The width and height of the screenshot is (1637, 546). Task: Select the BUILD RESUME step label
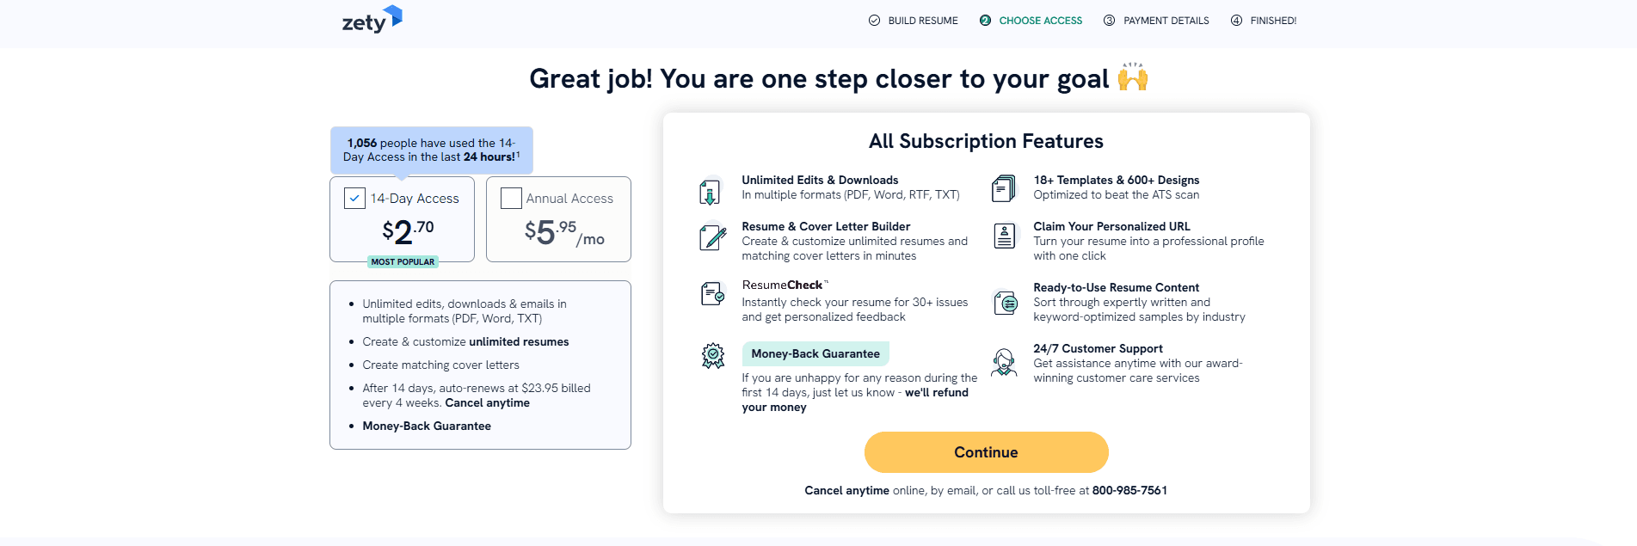(x=922, y=20)
